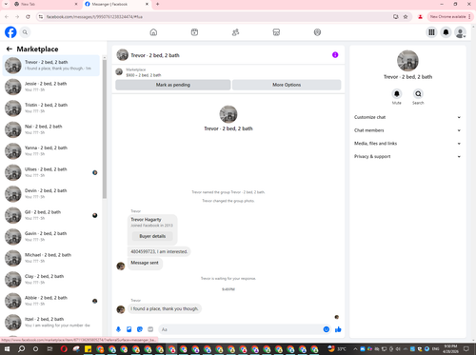Image resolution: width=476 pixels, height=355 pixels.
Task: Open Opera browser in taskbar
Action: pyautogui.click(x=64, y=349)
